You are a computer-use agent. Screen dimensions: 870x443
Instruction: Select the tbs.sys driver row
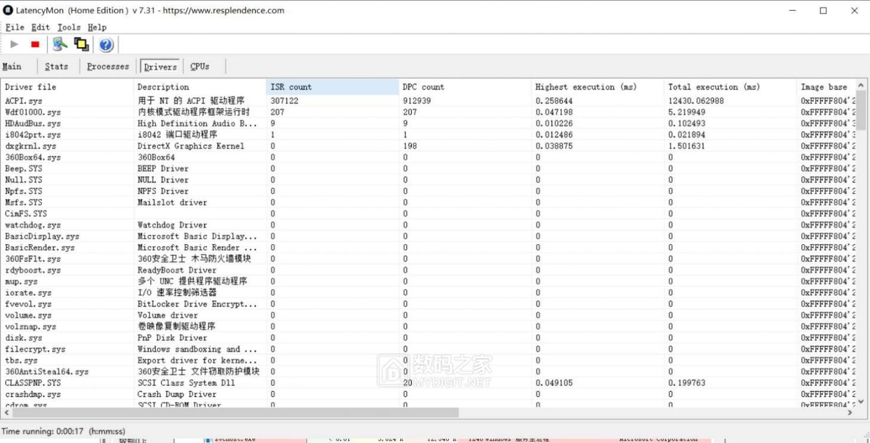(x=428, y=360)
